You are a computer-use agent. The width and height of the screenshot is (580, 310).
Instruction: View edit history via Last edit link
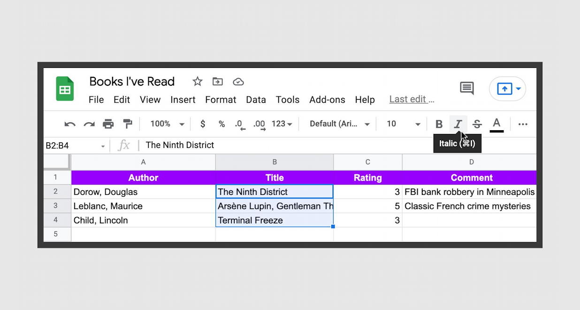click(411, 99)
